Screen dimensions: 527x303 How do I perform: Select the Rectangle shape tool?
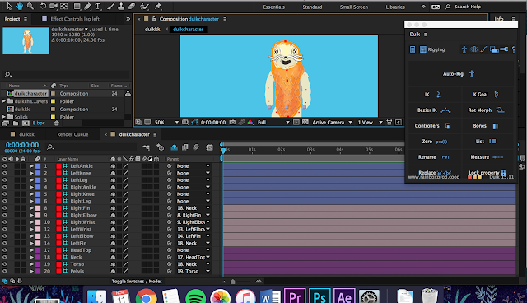77,6
